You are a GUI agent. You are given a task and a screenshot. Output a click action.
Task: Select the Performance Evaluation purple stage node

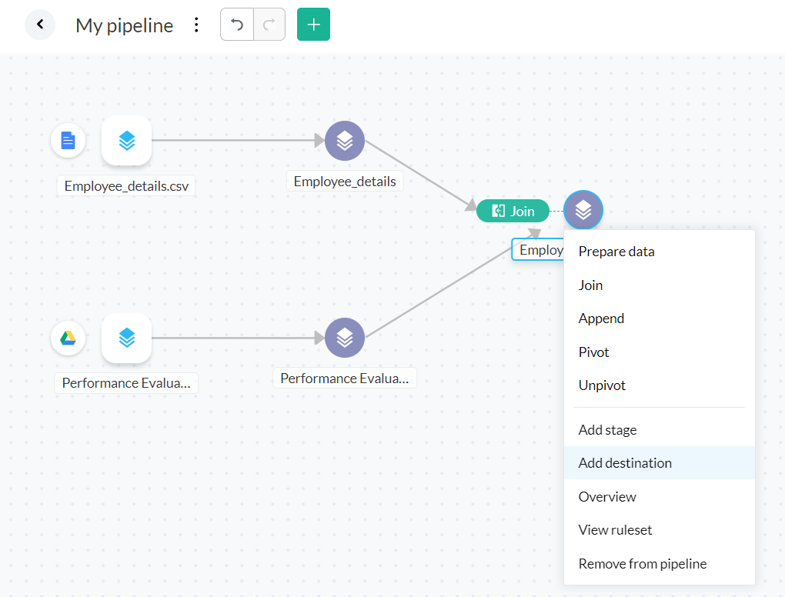point(344,338)
